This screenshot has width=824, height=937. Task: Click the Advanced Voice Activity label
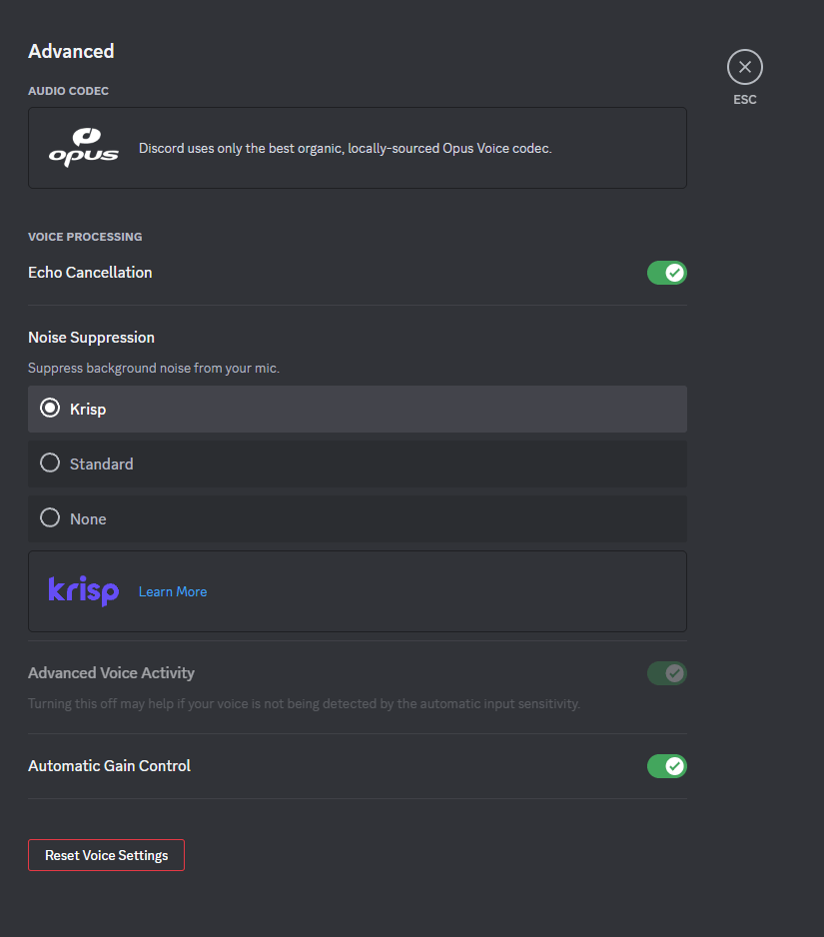tap(111, 673)
